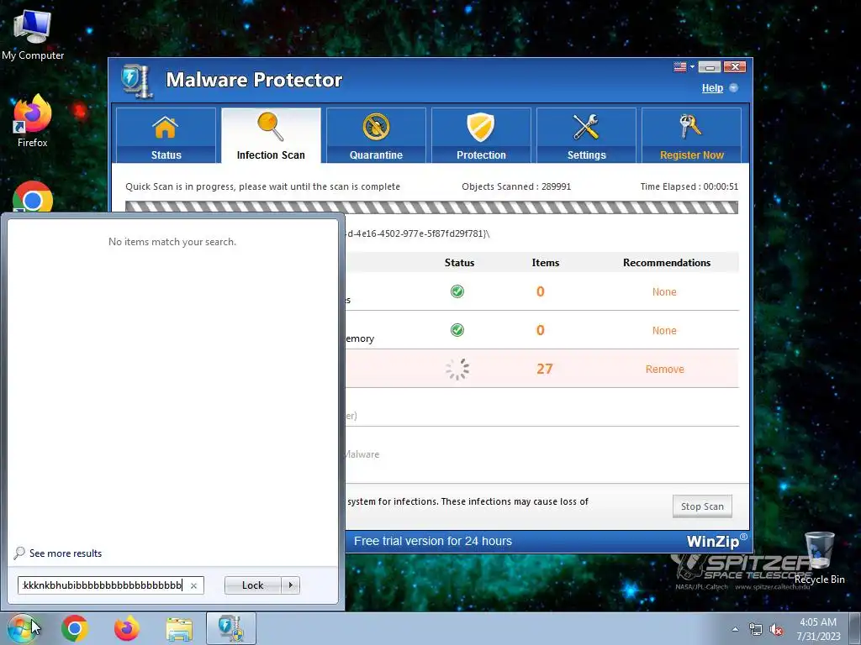Select the Infection Scan magnifier icon
Viewport: 861px width, 645px height.
tap(270, 126)
